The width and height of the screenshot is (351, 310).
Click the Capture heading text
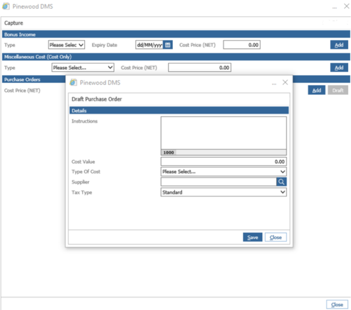14,23
